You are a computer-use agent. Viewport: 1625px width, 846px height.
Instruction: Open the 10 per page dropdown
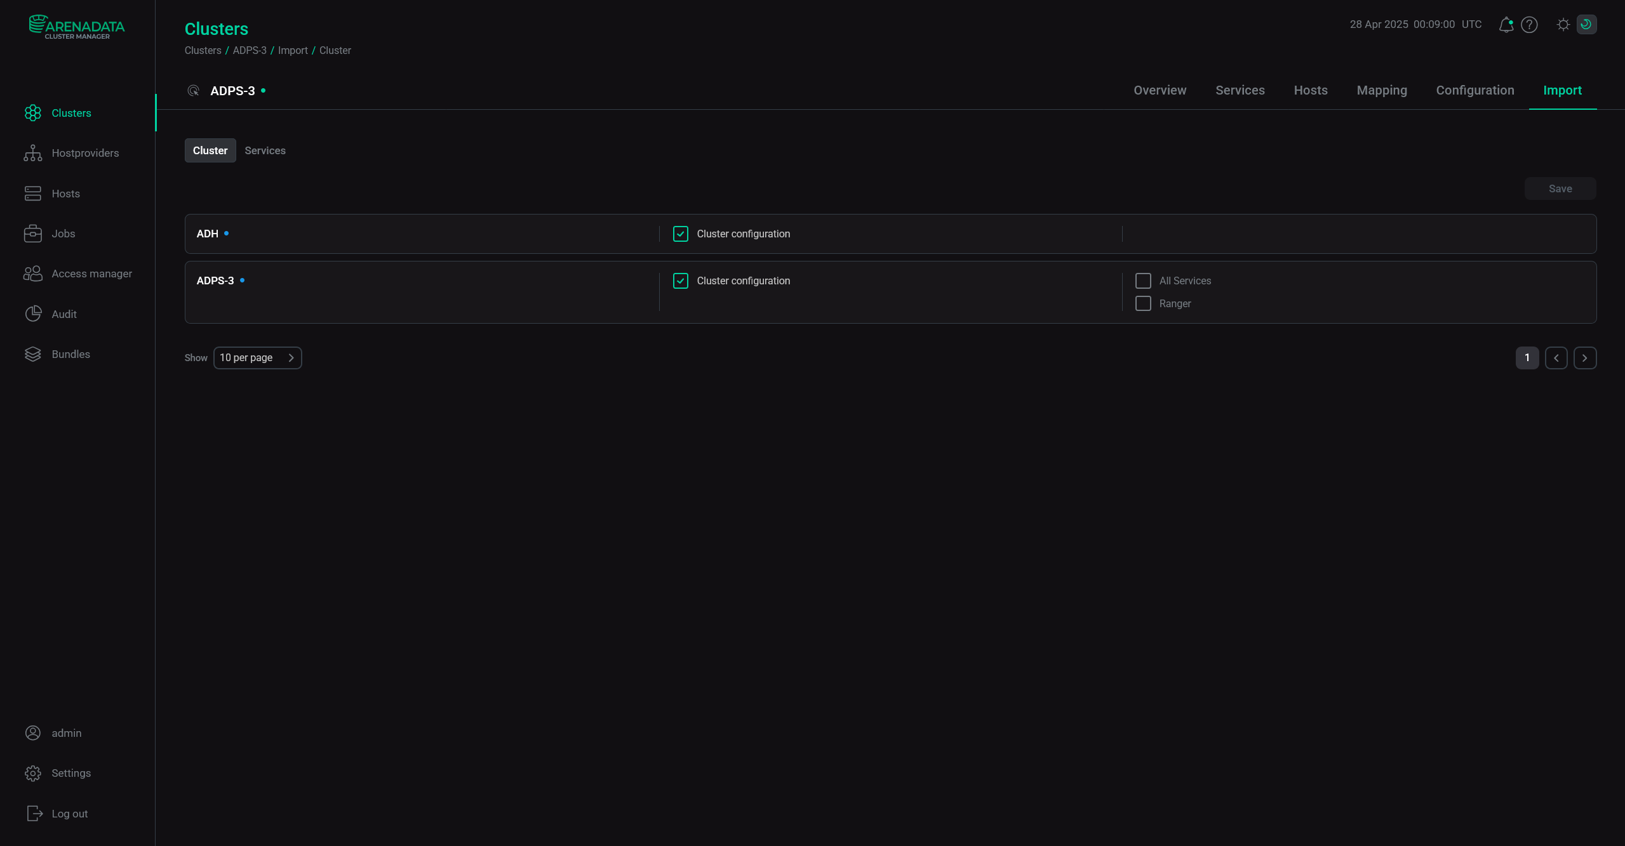[257, 358]
